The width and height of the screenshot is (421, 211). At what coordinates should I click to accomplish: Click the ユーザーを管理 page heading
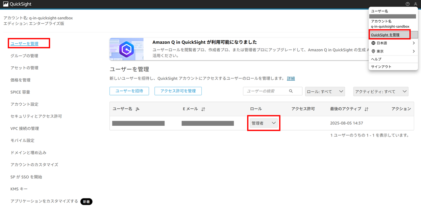pos(129,69)
